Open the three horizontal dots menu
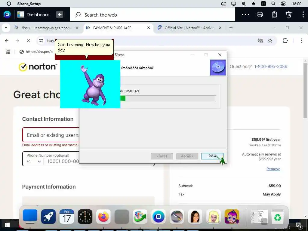Image resolution: width=308 pixels, height=231 pixels. (x=245, y=14)
